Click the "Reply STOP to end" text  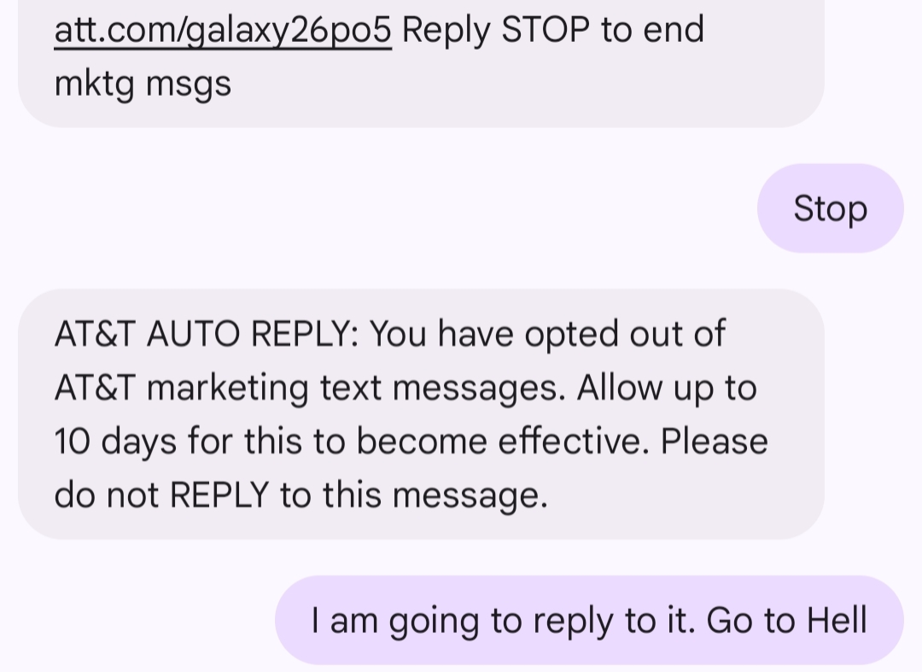(x=553, y=31)
